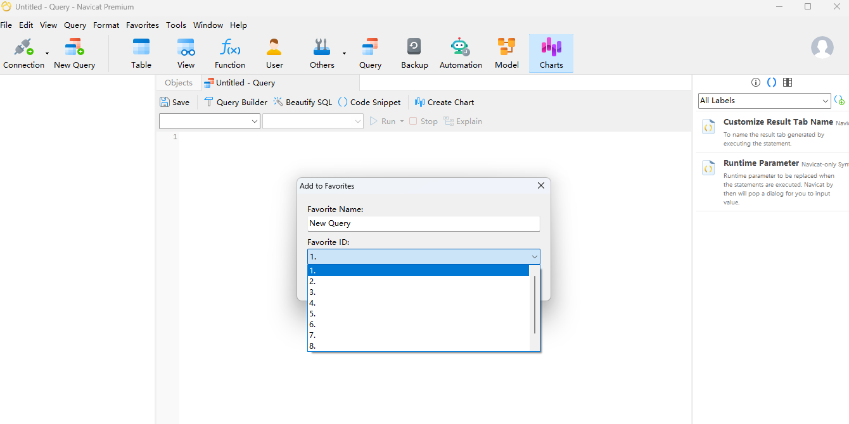Viewport: 849px width, 424px height.
Task: Click the user avatar profile icon
Action: click(x=822, y=47)
